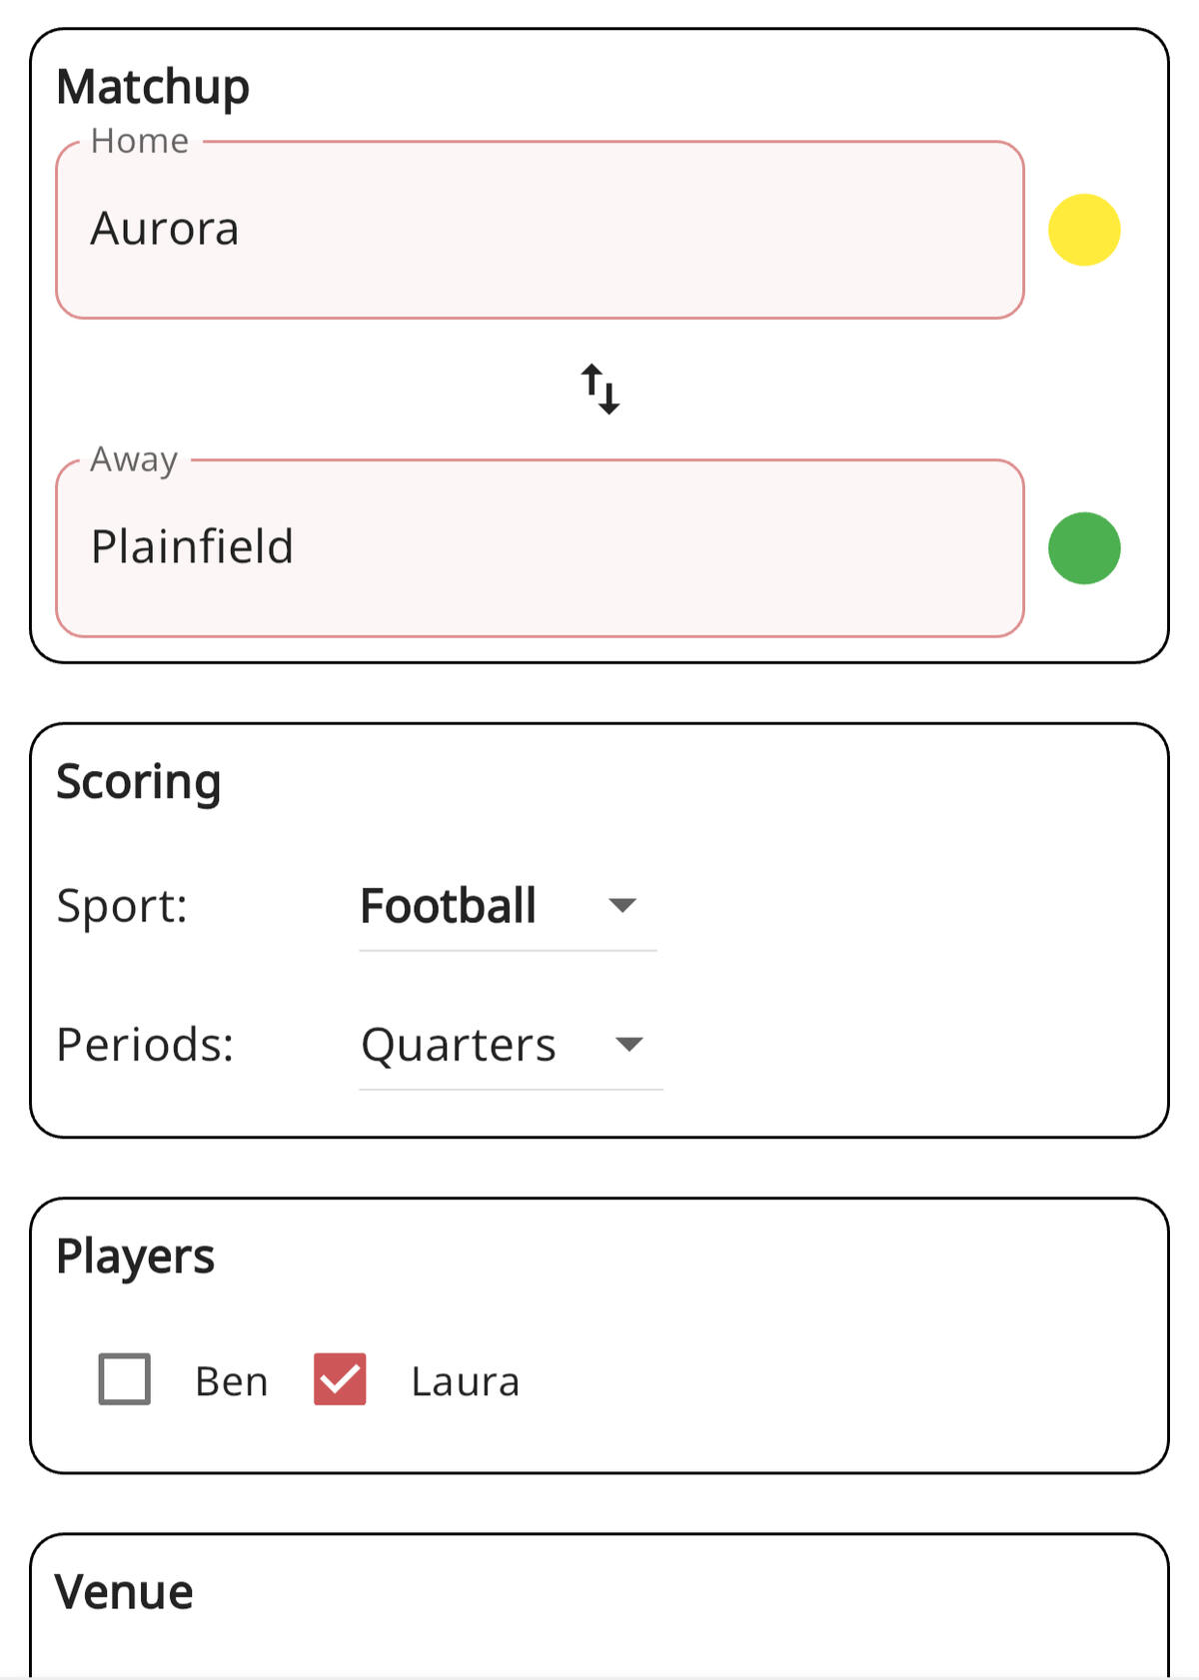Open the yellow color picker for Aurora

point(1084,230)
